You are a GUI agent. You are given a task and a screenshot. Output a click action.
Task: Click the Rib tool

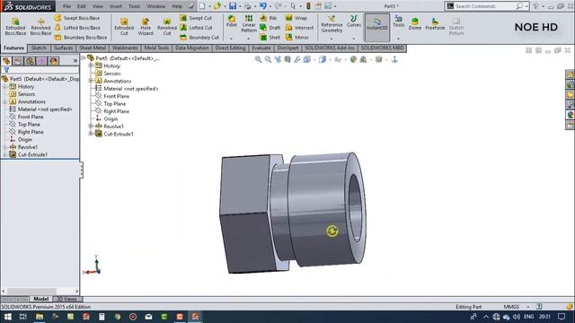click(x=269, y=18)
